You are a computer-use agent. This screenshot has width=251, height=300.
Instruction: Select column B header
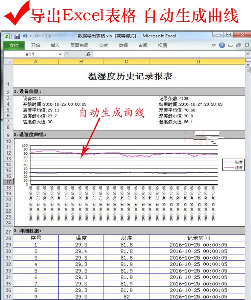coord(81,62)
